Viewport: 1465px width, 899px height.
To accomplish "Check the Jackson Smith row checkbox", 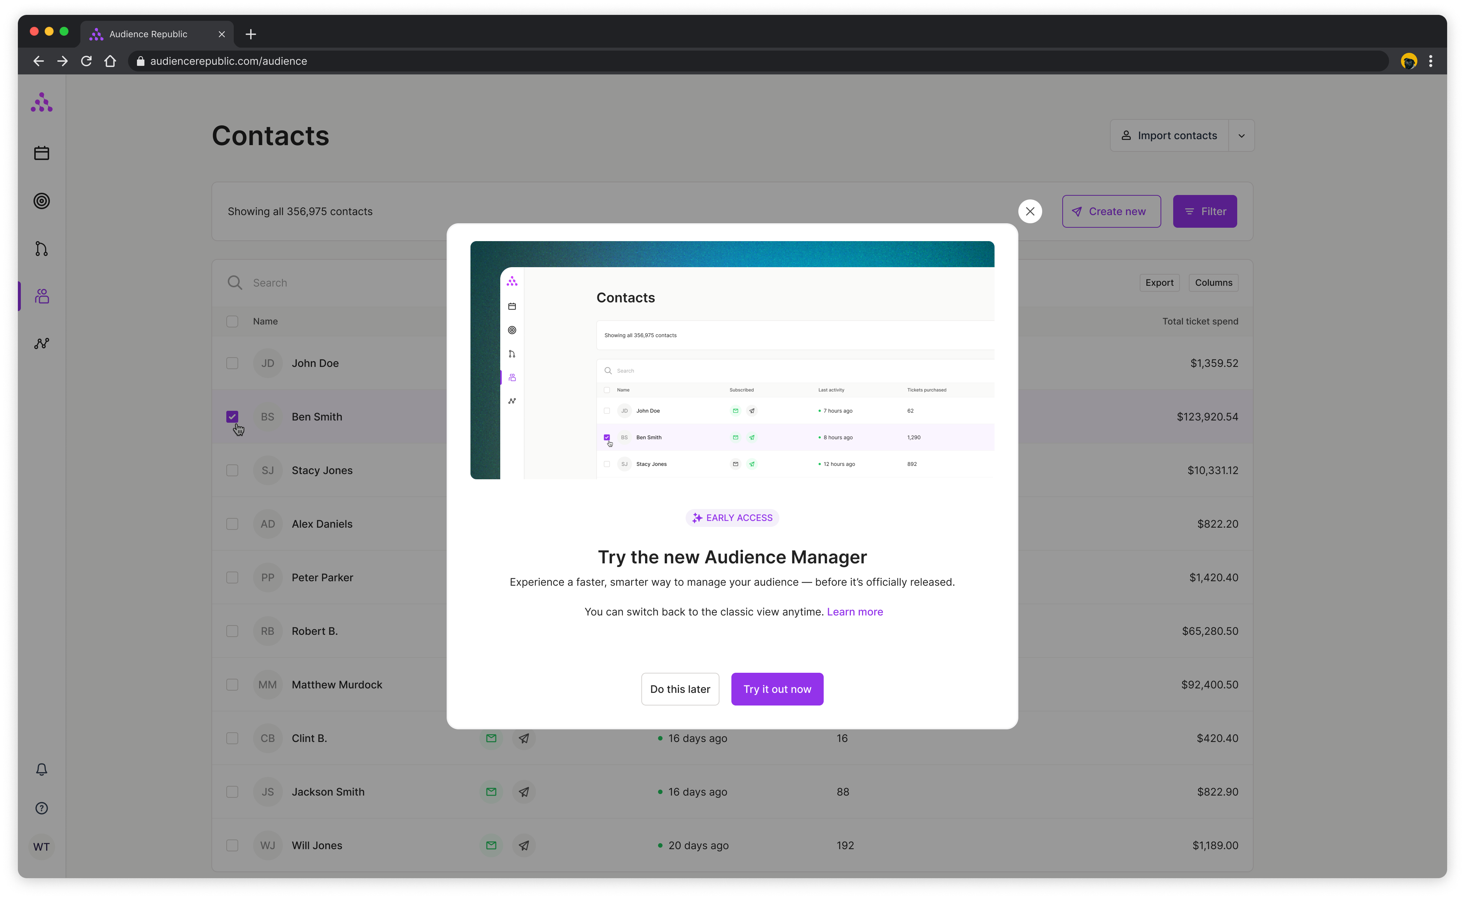I will point(233,791).
